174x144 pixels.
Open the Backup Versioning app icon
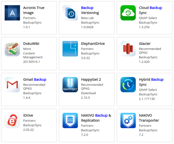click(70, 13)
